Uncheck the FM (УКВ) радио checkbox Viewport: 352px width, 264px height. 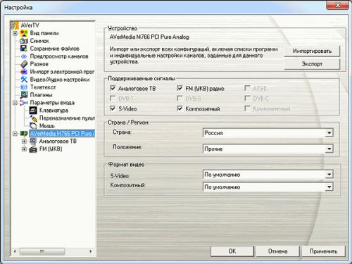(180, 88)
